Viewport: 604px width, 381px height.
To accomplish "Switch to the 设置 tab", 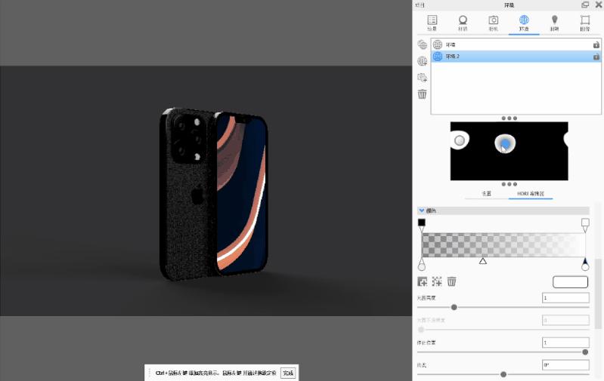I will tap(487, 194).
